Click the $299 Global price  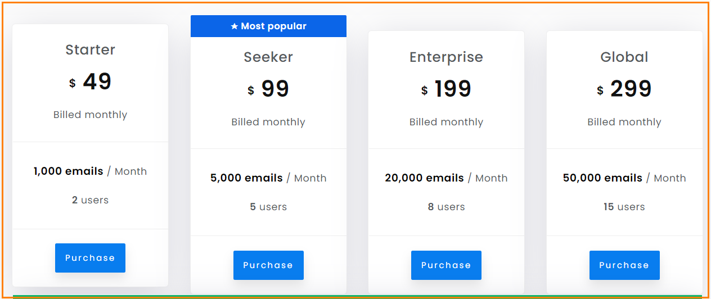tap(624, 89)
